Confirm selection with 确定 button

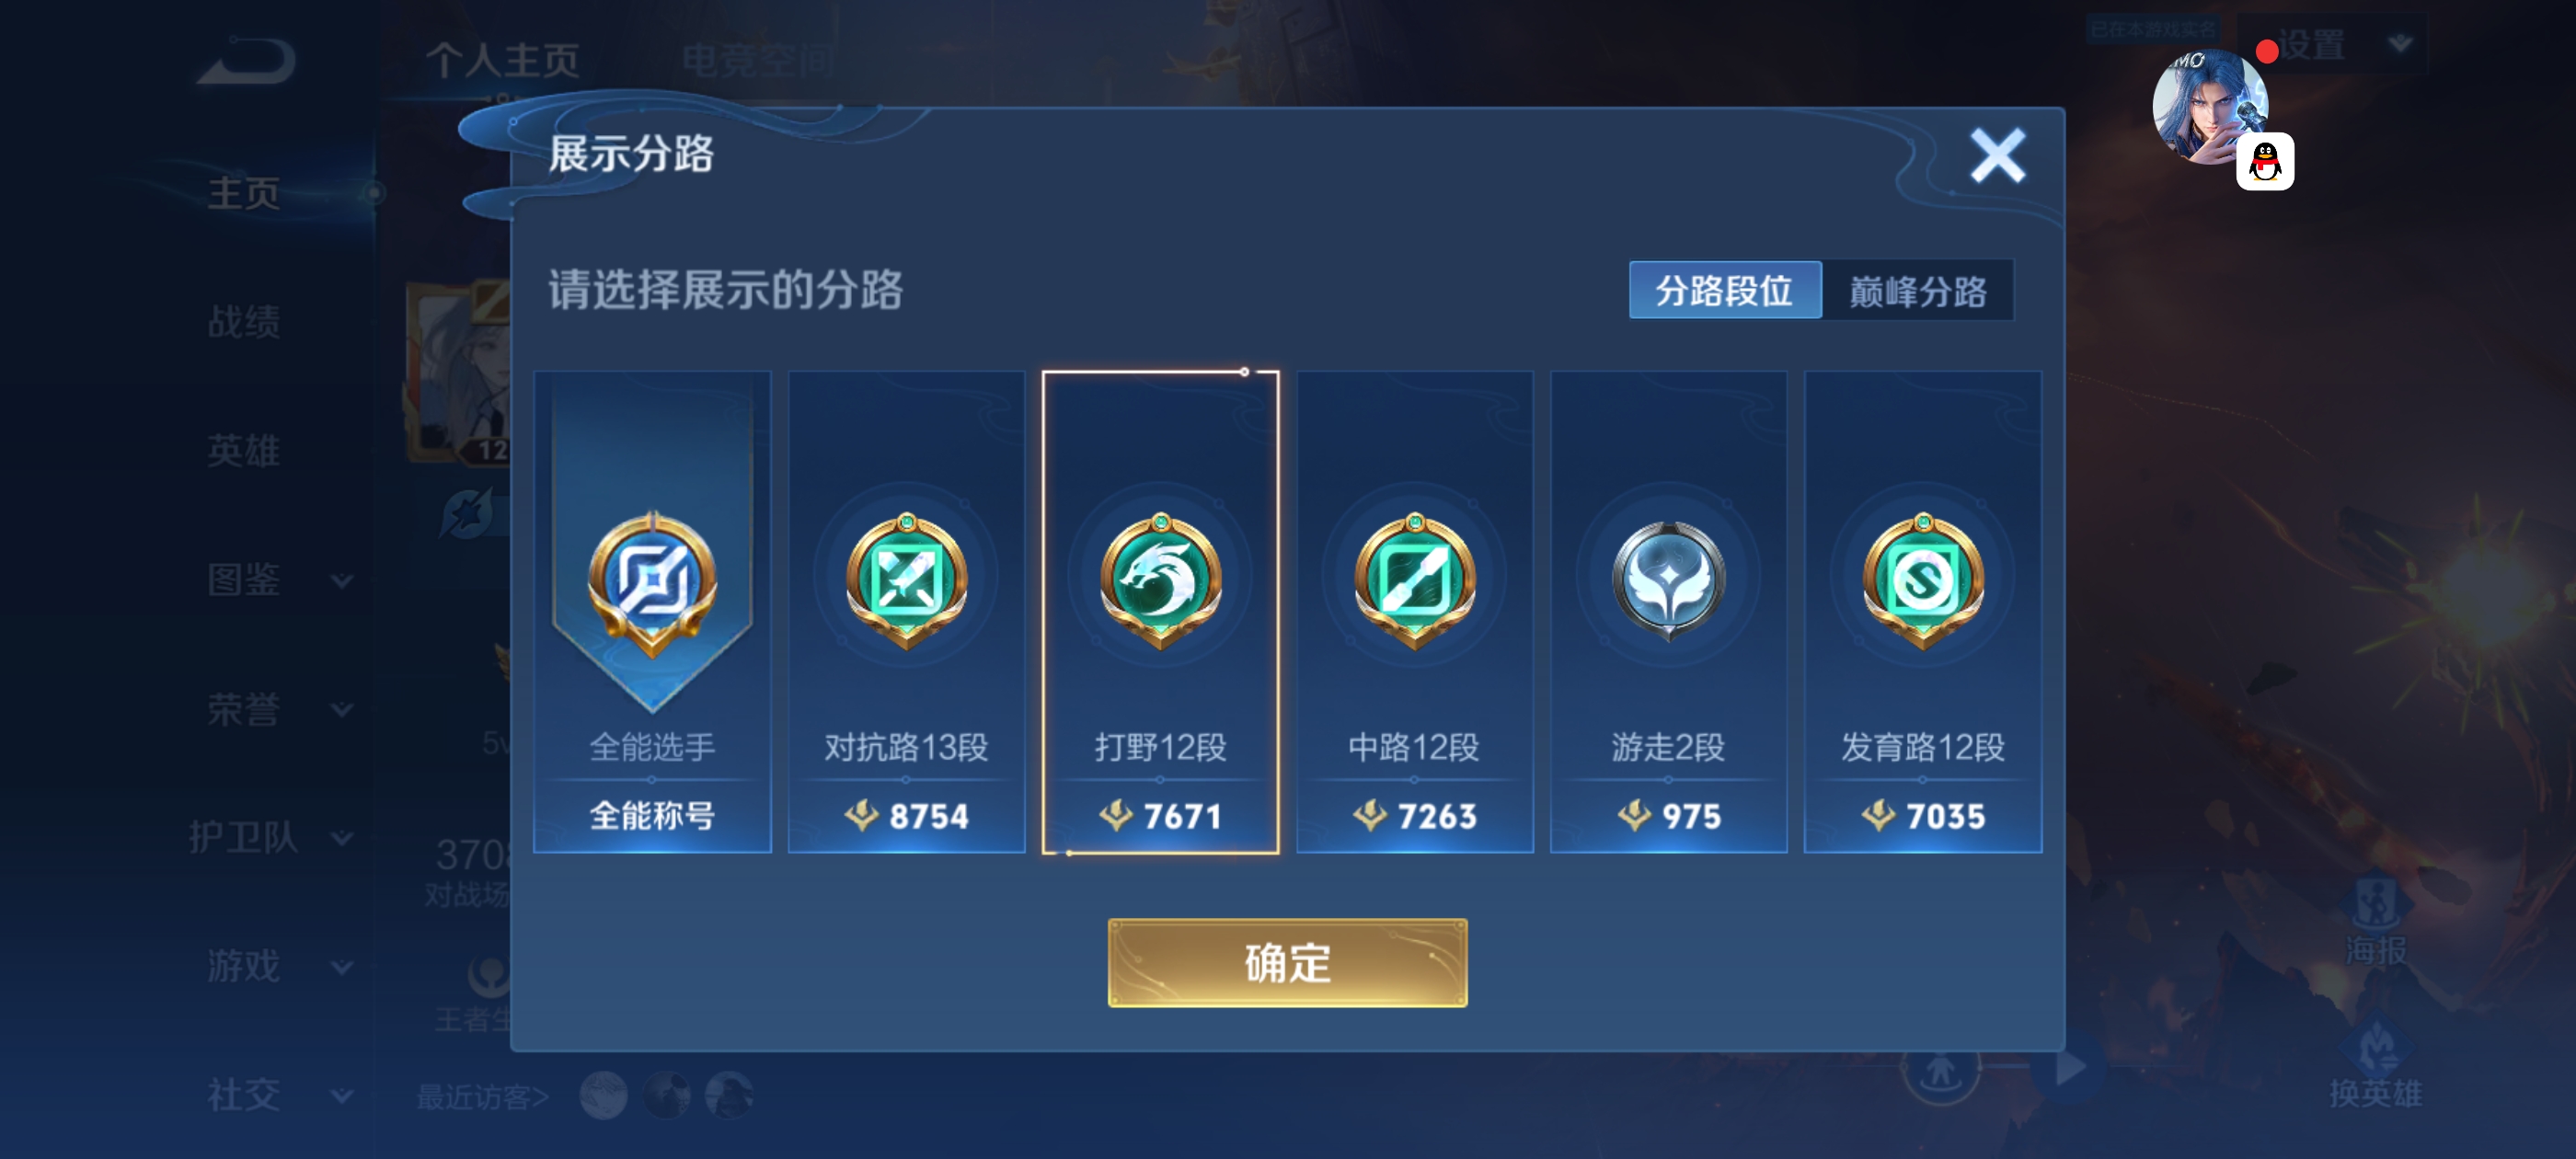click(x=1287, y=962)
